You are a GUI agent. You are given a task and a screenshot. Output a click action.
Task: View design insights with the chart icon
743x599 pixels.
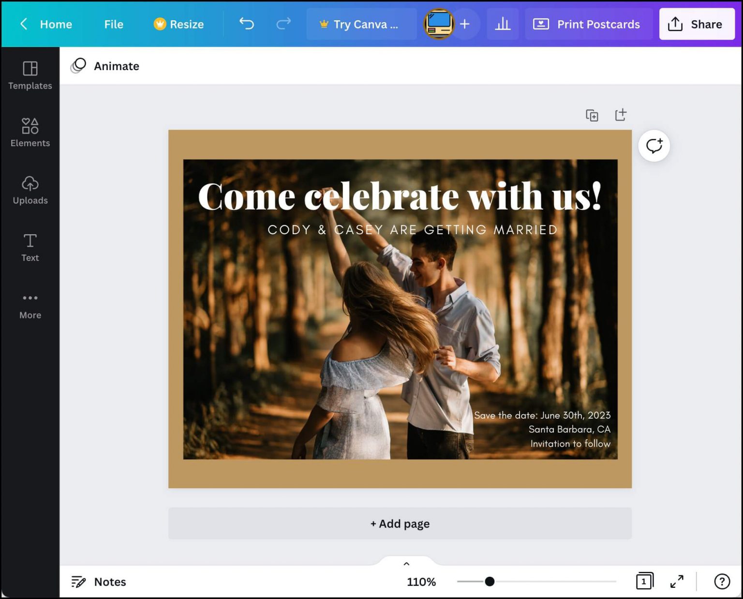pyautogui.click(x=503, y=24)
